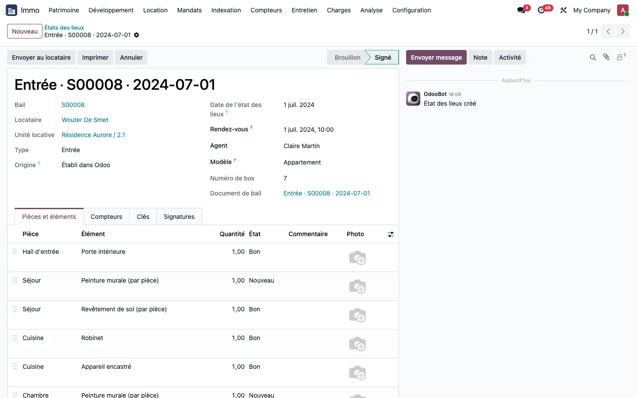Add a photo for Peinture murale Séjour row
This screenshot has height=398, width=637.
[357, 287]
